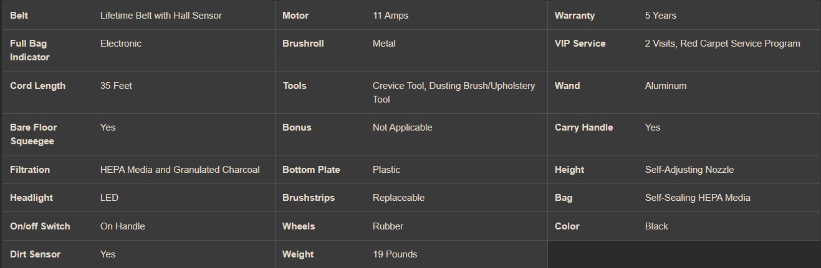Click the Carry Handle label
The width and height of the screenshot is (821, 268).
click(x=583, y=127)
